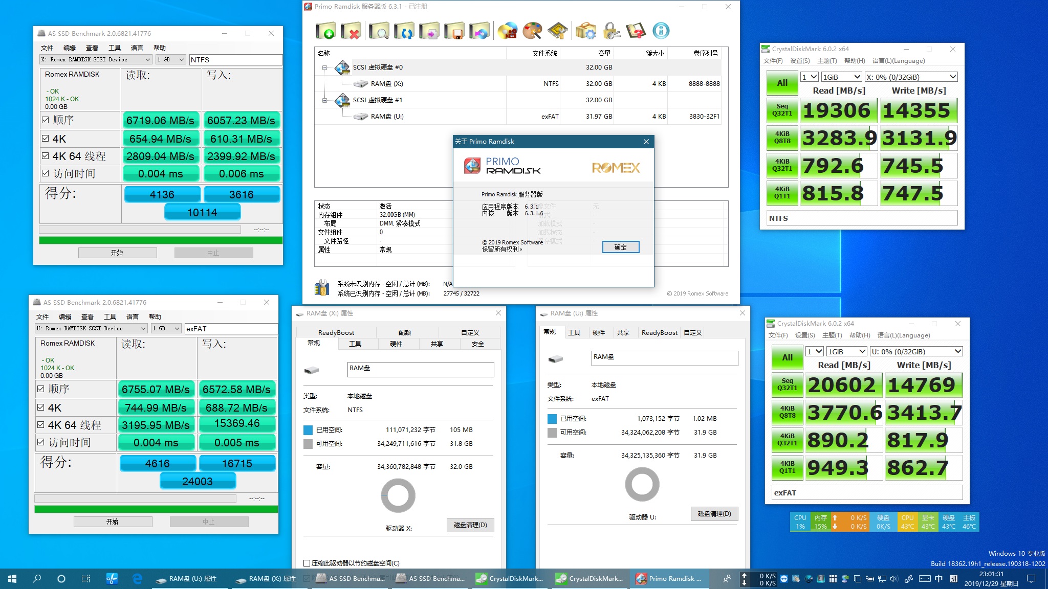Open the test count dropdown in U: CrystalDiskMark
The height and width of the screenshot is (589, 1048).
[814, 352]
